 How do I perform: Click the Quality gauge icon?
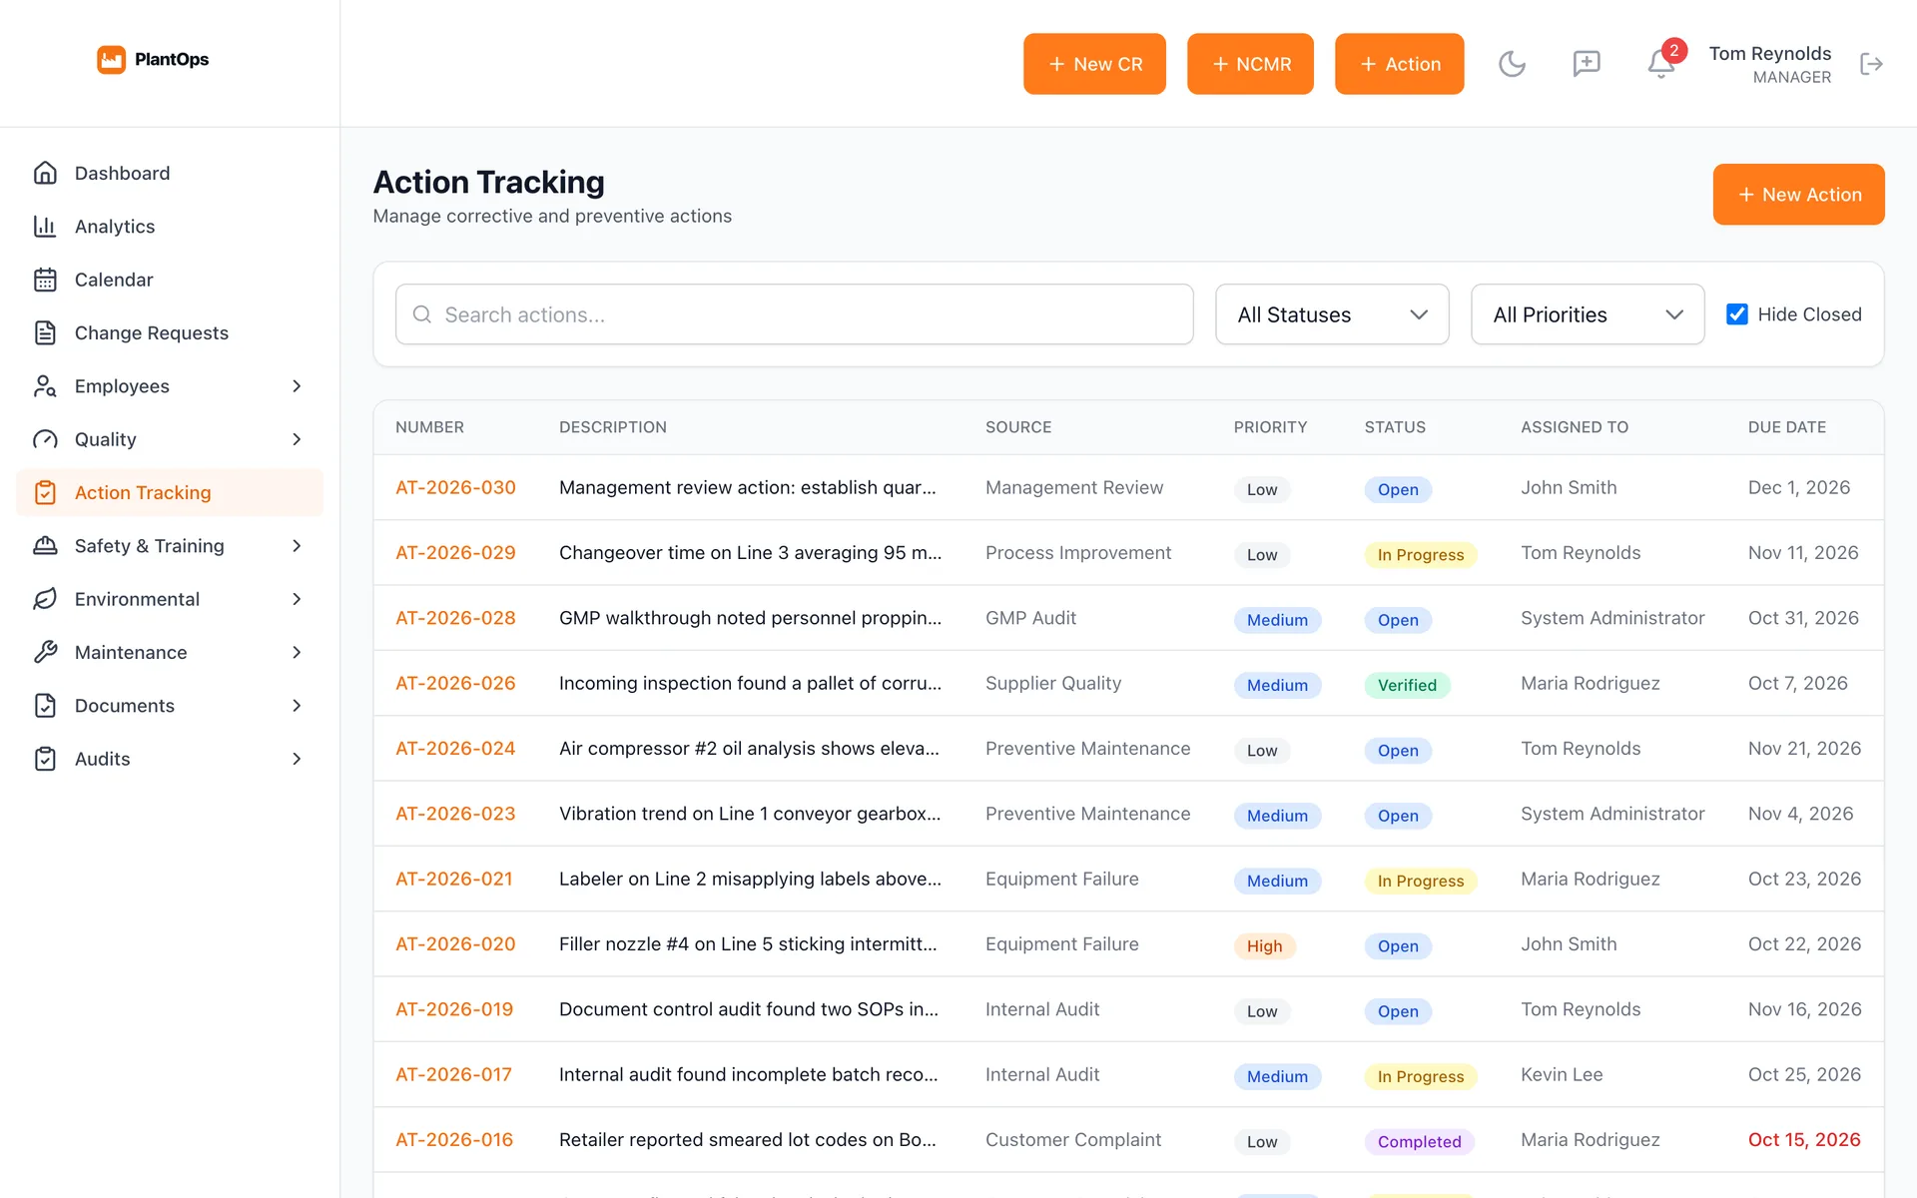pyautogui.click(x=45, y=439)
